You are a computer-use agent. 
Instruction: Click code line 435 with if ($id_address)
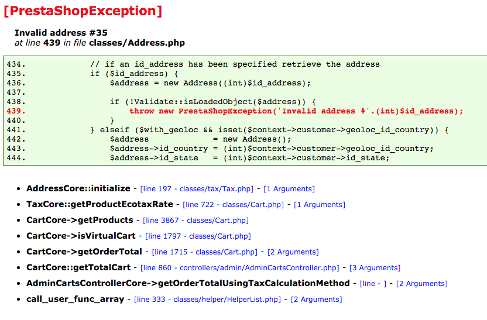pos(92,74)
